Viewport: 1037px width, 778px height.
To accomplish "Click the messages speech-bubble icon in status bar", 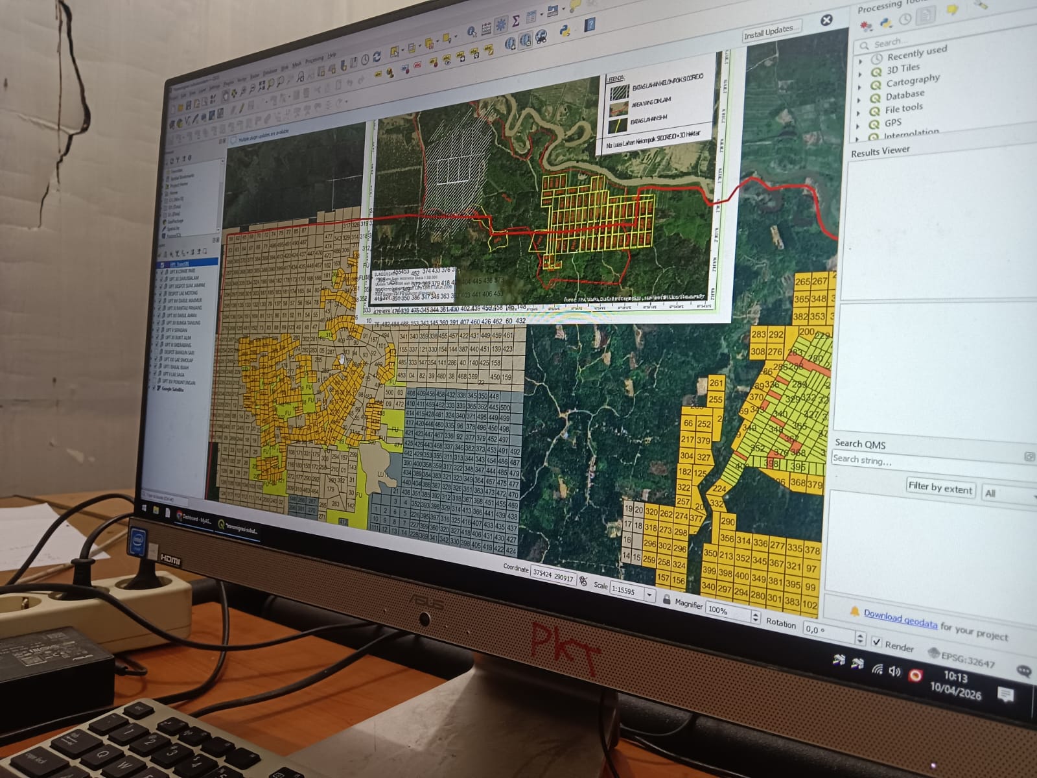I will (1024, 671).
